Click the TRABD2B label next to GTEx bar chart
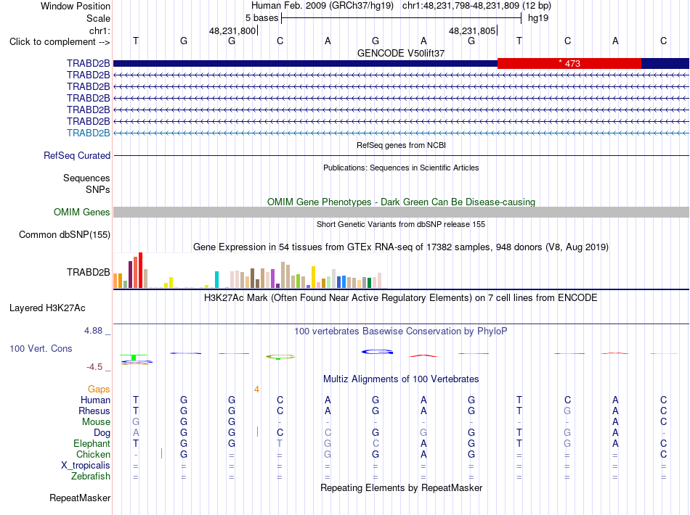 [x=89, y=273]
